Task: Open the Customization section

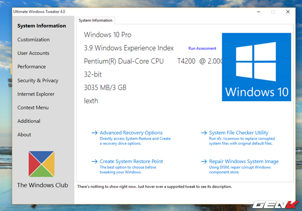Action: (x=34, y=40)
